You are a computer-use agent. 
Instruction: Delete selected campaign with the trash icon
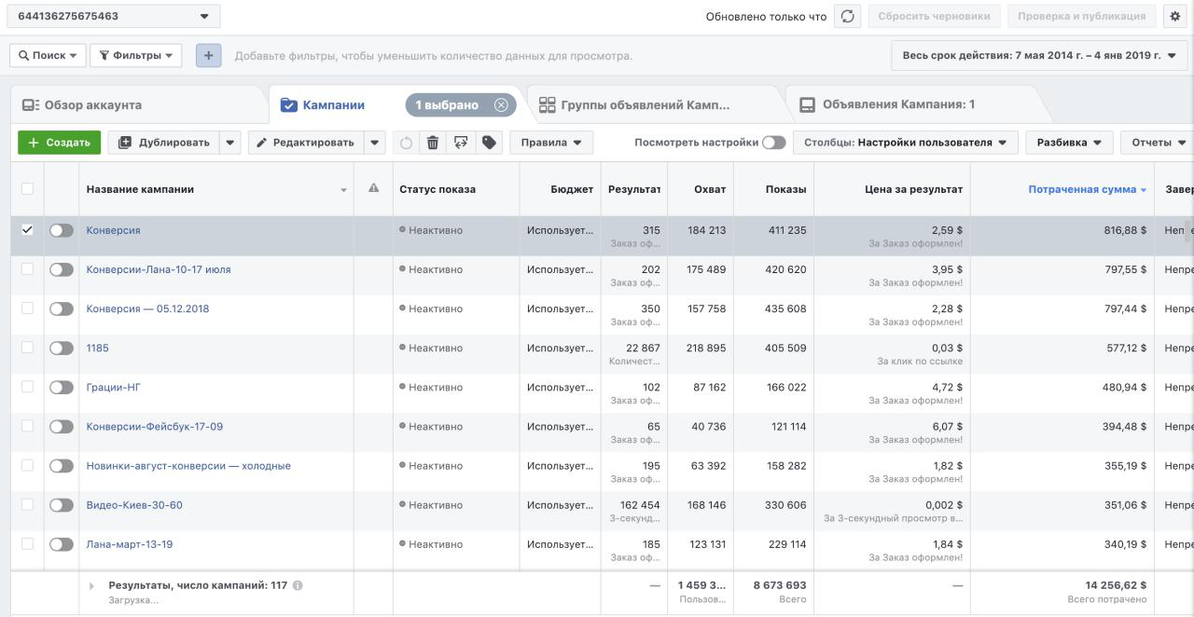[x=433, y=143]
